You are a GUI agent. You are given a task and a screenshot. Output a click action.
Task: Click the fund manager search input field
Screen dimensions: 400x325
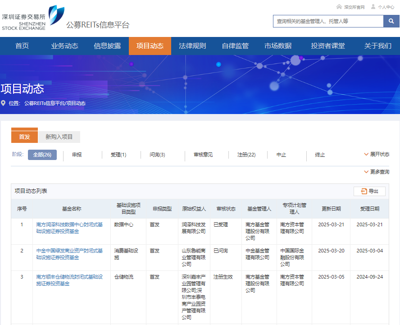click(x=328, y=21)
